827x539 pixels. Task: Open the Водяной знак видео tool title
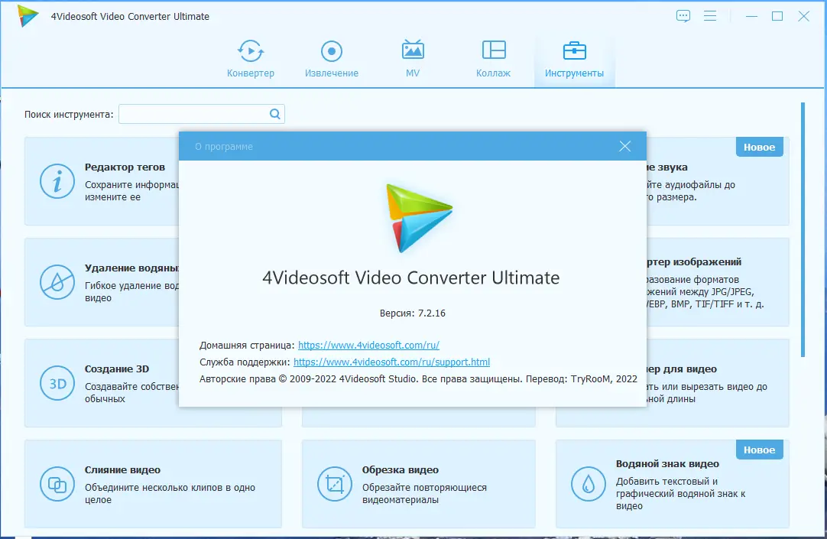[x=667, y=463]
